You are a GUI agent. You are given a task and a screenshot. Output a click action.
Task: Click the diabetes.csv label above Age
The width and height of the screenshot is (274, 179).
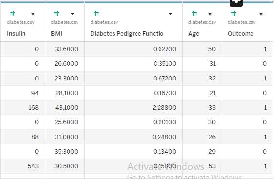coord(202,22)
